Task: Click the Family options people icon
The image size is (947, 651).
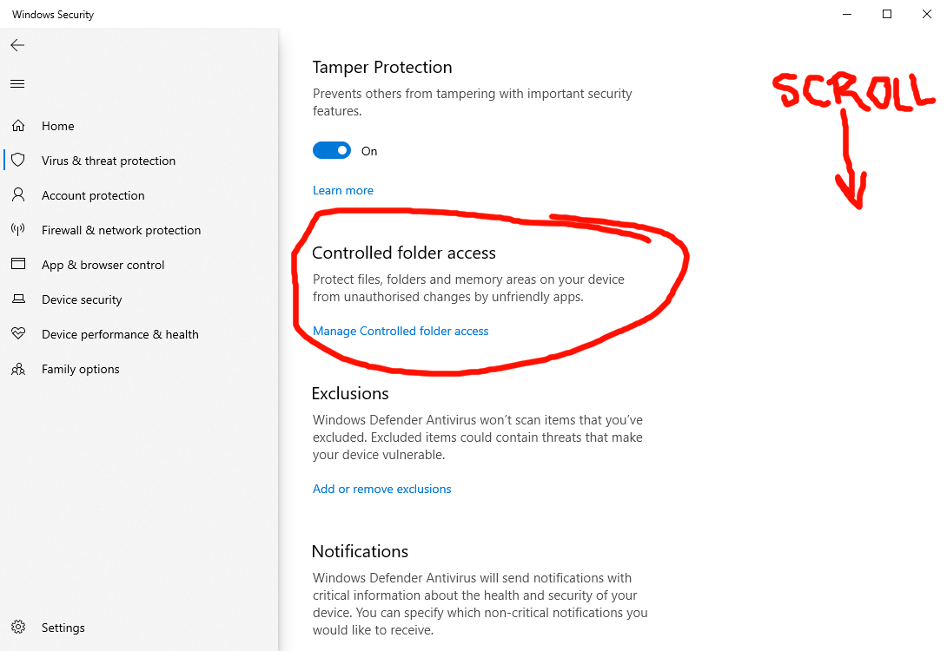Action: tap(18, 369)
